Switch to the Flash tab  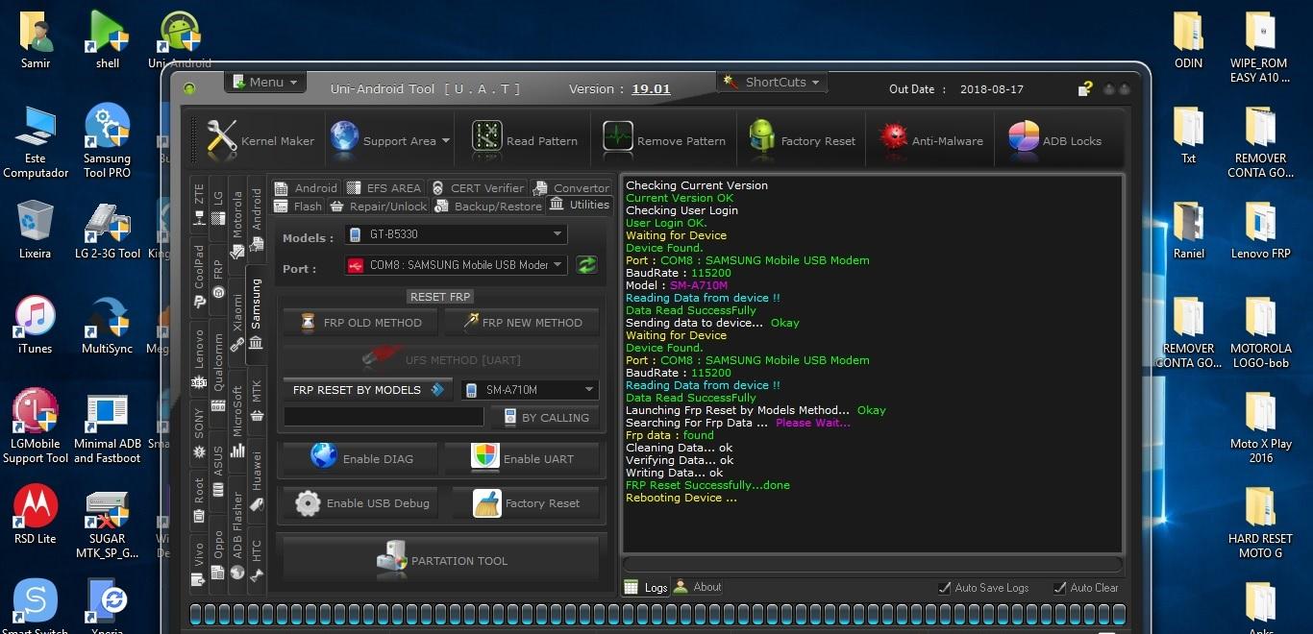[x=298, y=206]
